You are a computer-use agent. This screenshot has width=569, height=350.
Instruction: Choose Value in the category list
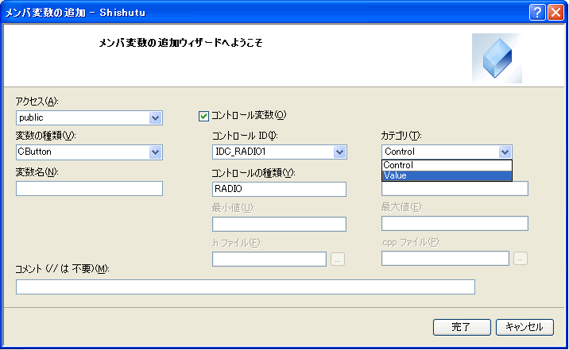446,175
